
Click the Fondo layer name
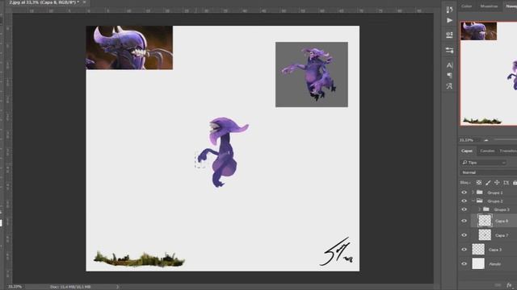point(494,264)
